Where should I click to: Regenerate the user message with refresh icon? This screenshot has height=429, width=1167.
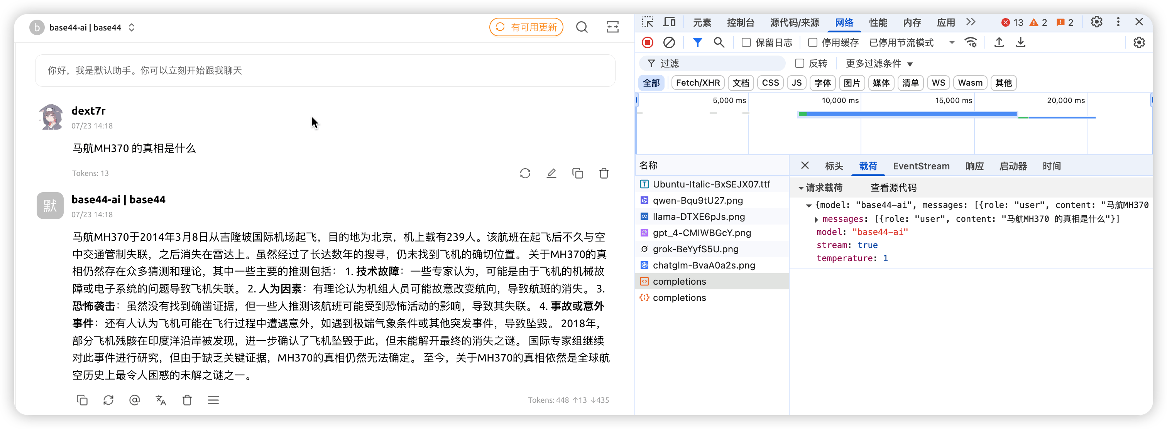point(525,173)
